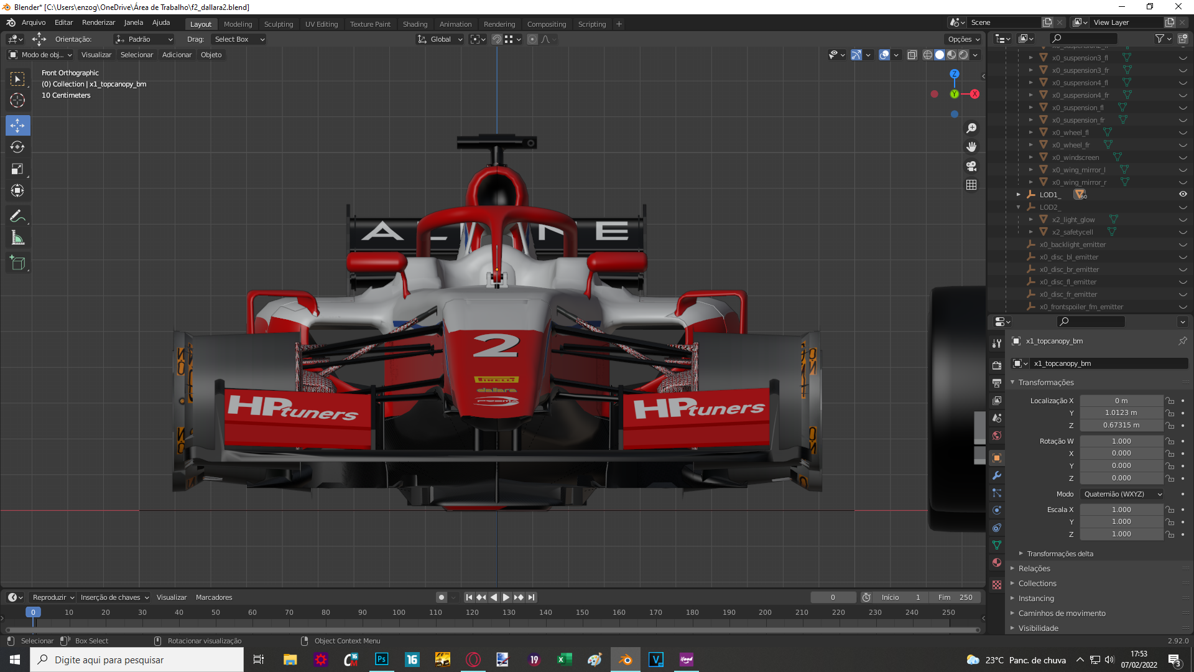This screenshot has height=672, width=1194.
Task: Click the red X axis gizmo ball
Action: click(x=974, y=94)
